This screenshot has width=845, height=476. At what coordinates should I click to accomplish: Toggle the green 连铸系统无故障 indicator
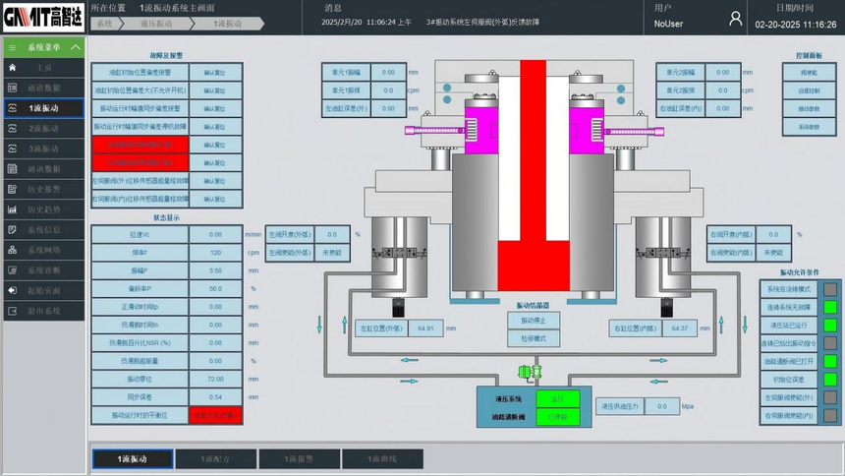[x=830, y=308]
